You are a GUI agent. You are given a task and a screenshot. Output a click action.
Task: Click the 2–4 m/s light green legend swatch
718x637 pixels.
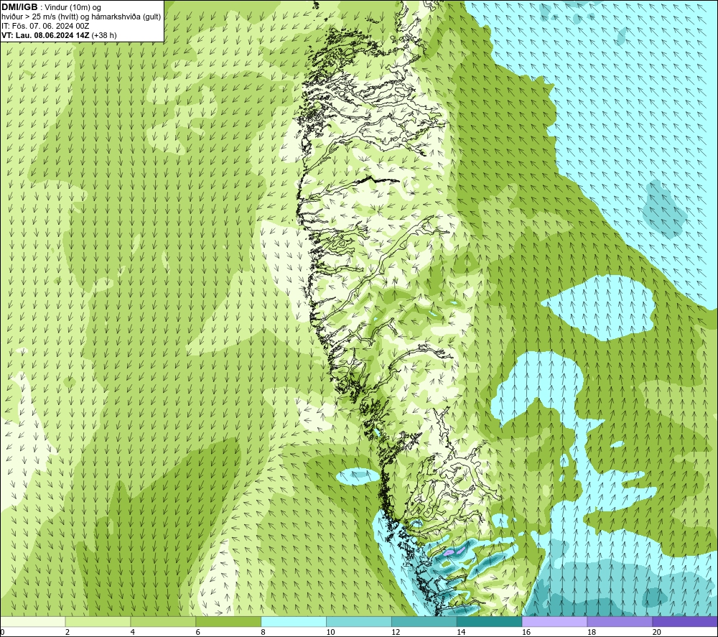98,621
